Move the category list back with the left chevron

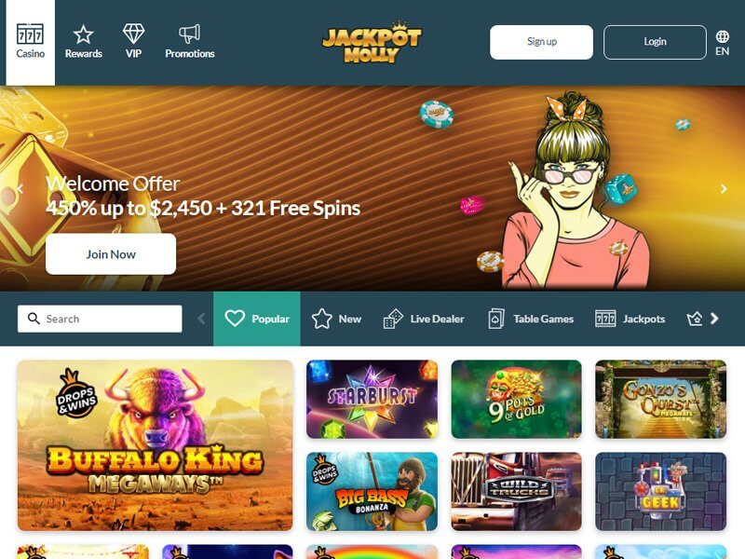tap(201, 319)
